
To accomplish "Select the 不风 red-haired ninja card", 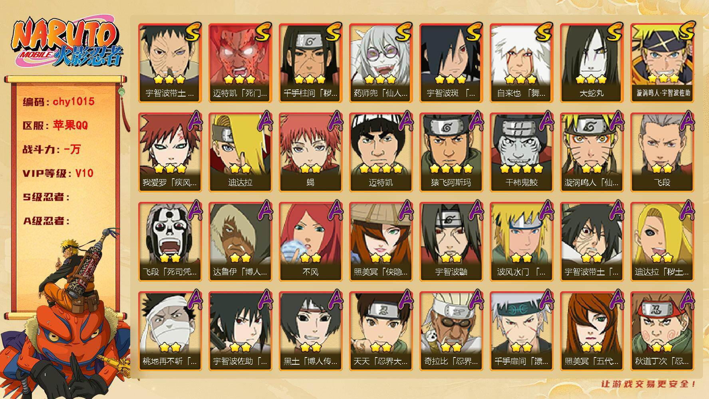I will 310,241.
